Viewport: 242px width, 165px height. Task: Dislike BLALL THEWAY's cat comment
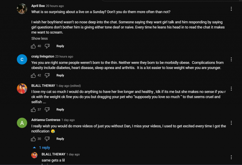47,109
